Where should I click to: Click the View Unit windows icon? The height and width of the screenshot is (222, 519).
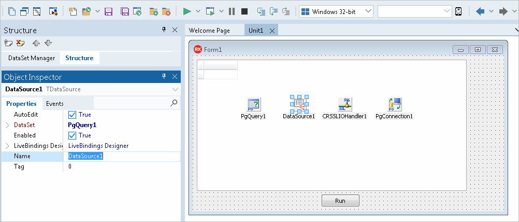click(x=24, y=11)
